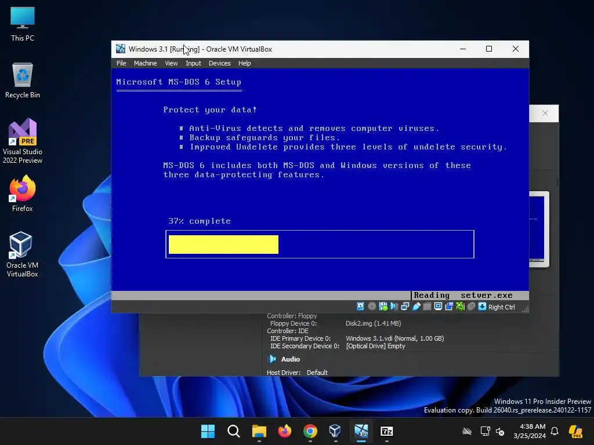This screenshot has width=594, height=445.
Task: Click the network adapter indicator in VM status bar
Action: coord(405,307)
